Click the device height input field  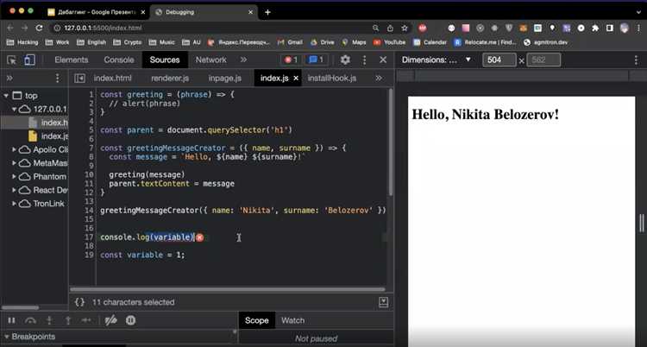[543, 60]
